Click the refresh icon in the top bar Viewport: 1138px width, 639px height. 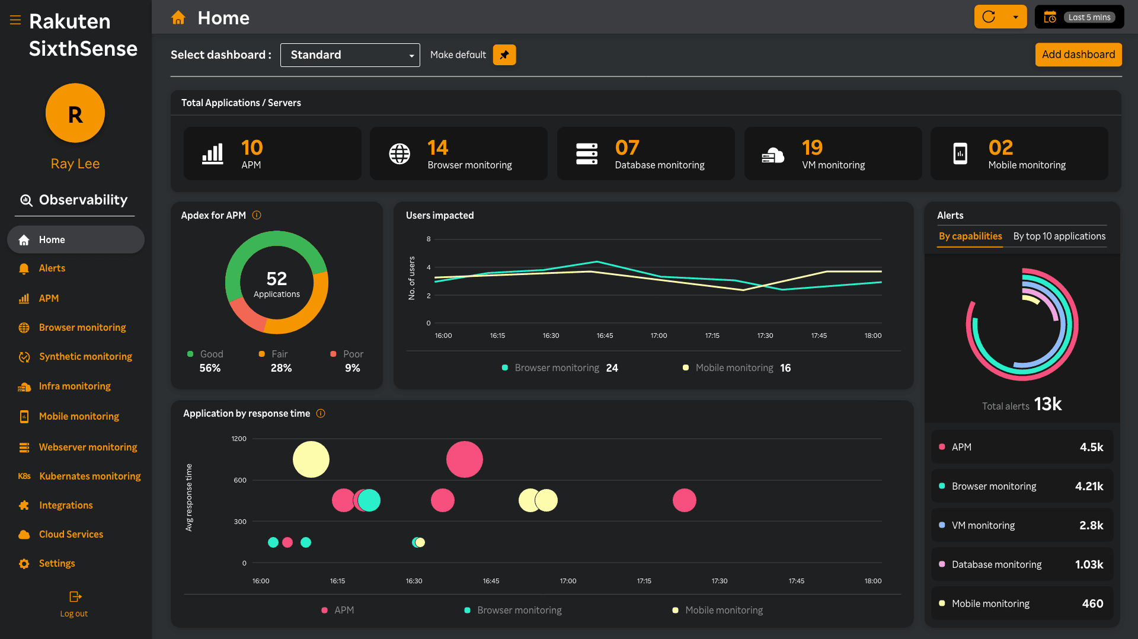989,17
